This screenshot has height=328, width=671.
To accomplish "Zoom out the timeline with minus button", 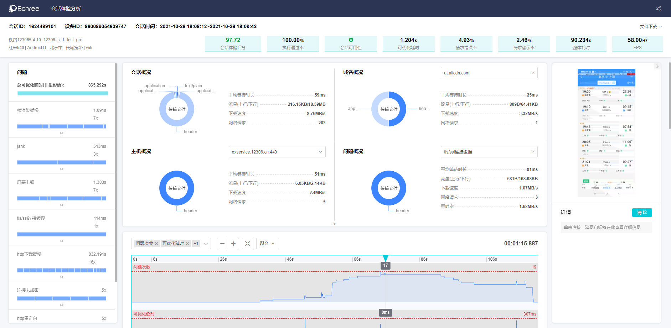I will click(222, 244).
